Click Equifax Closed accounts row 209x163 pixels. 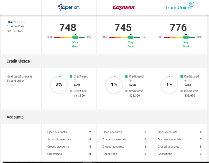(124, 147)
